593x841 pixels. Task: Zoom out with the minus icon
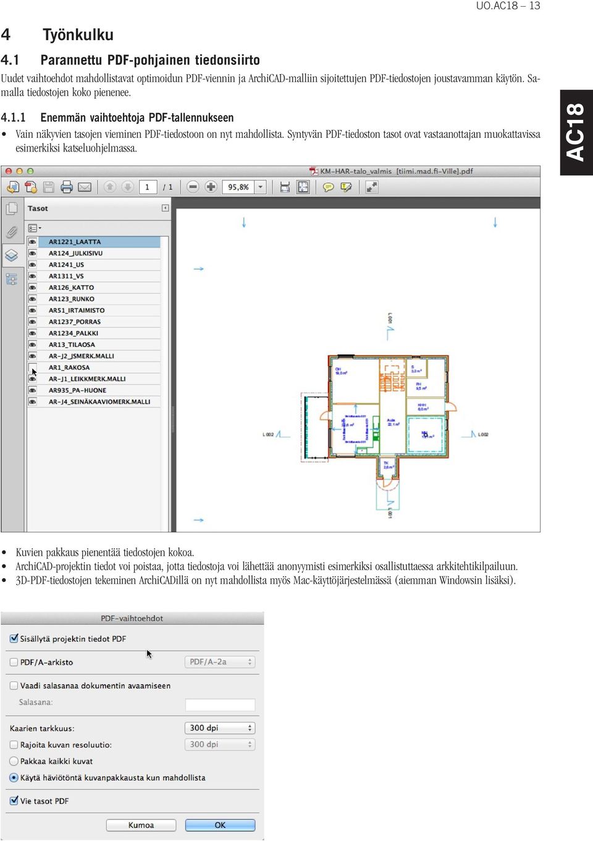193,187
